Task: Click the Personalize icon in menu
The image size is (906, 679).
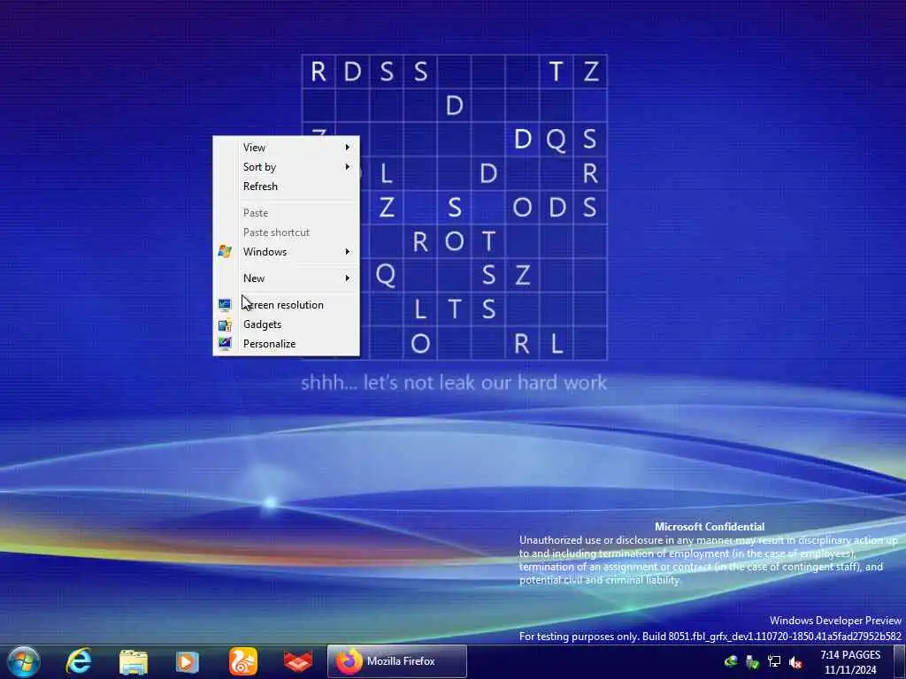Action: [x=225, y=344]
